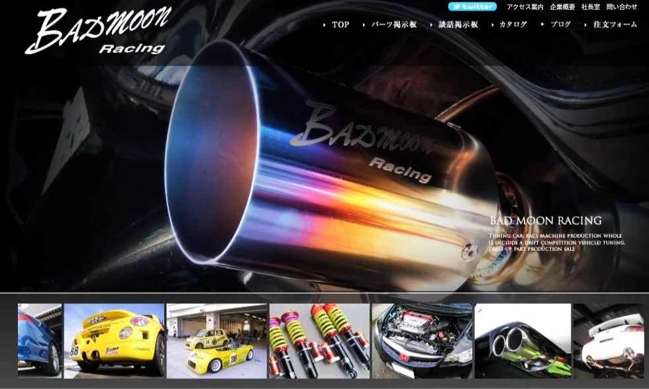Click the 'Tuning car, race machine production' description
The image size is (649, 389).
tap(557, 242)
